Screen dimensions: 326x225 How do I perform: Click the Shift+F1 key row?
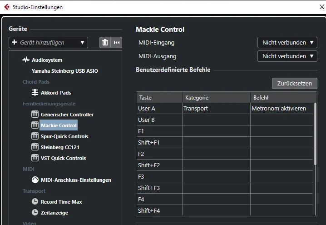225,143
